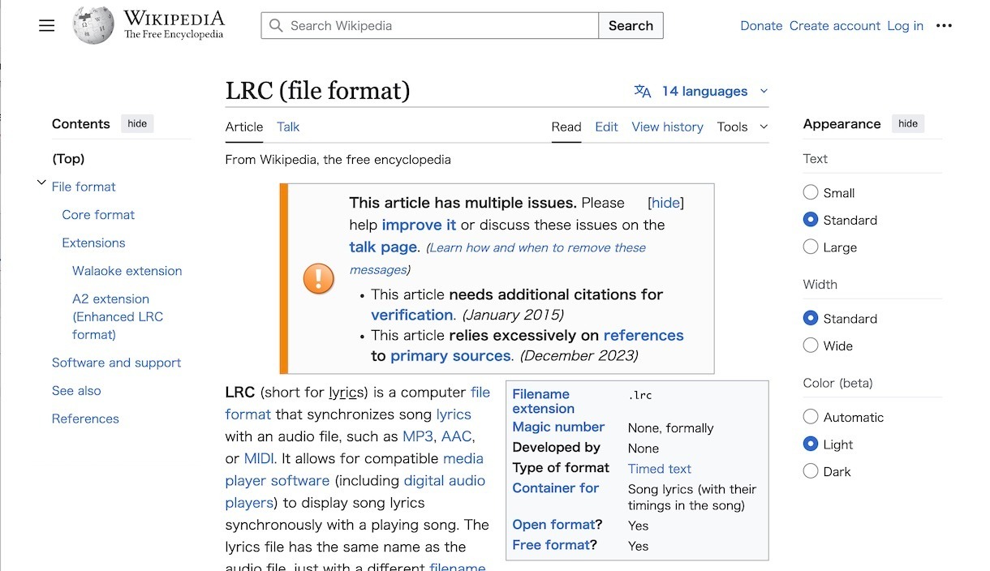Viewport: 990px width, 571px height.
Task: Click Learn how and when to remove link
Action: 497,258
